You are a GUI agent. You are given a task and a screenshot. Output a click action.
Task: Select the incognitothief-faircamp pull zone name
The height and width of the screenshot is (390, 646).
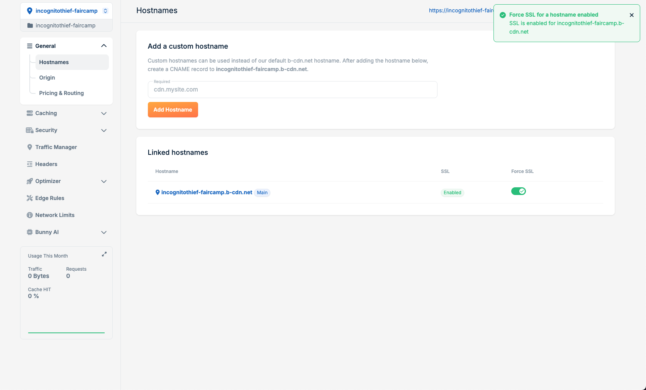66,11
